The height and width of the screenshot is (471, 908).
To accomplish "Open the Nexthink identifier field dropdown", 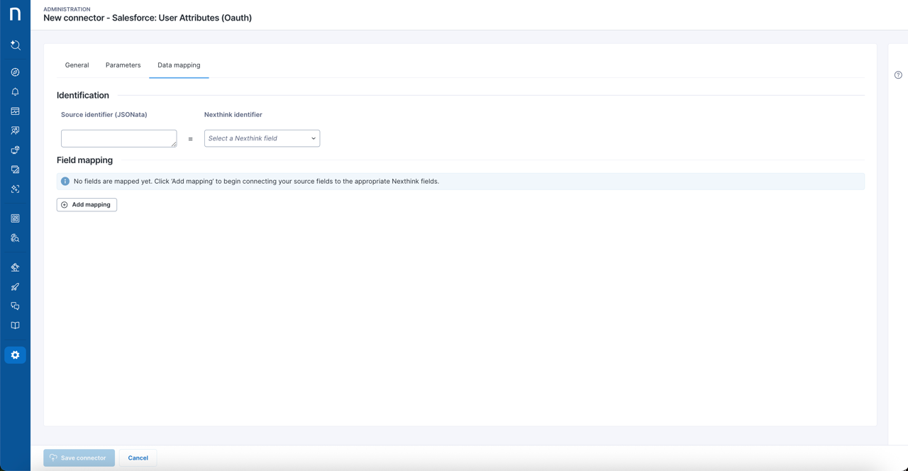I will pyautogui.click(x=262, y=138).
